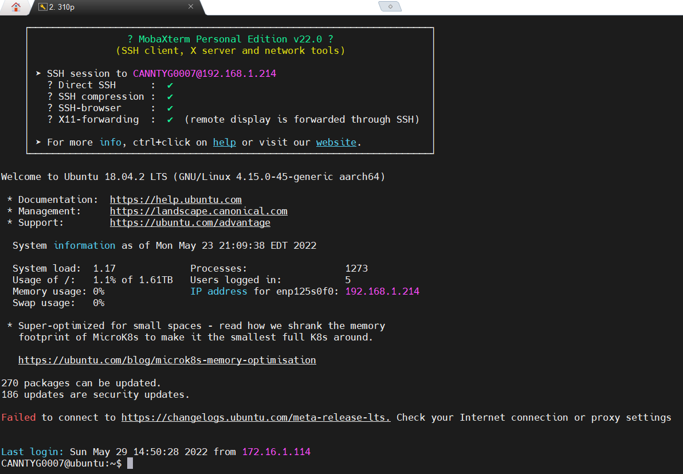Image resolution: width=683 pixels, height=474 pixels.
Task: Click the last login IP 172.16.1.114
Action: (276, 452)
